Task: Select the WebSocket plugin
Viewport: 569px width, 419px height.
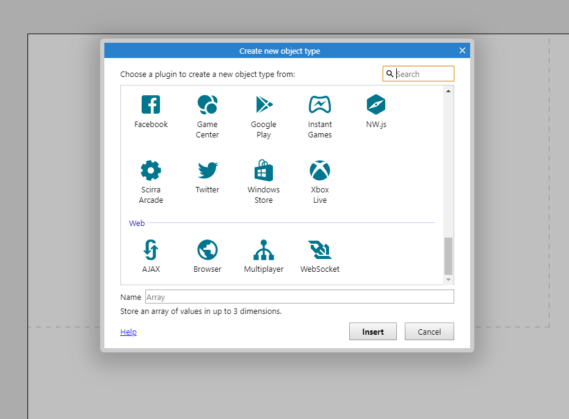Action: point(320,250)
